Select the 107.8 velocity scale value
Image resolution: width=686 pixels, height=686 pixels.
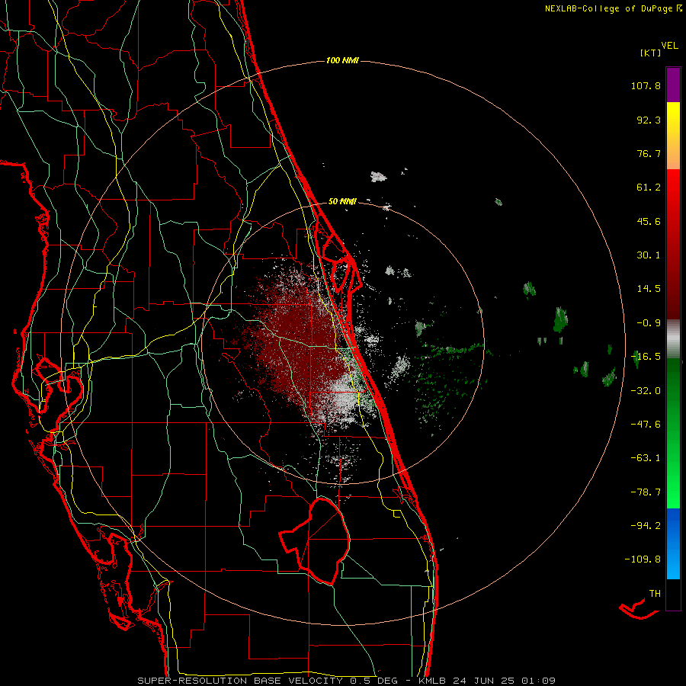(x=646, y=85)
